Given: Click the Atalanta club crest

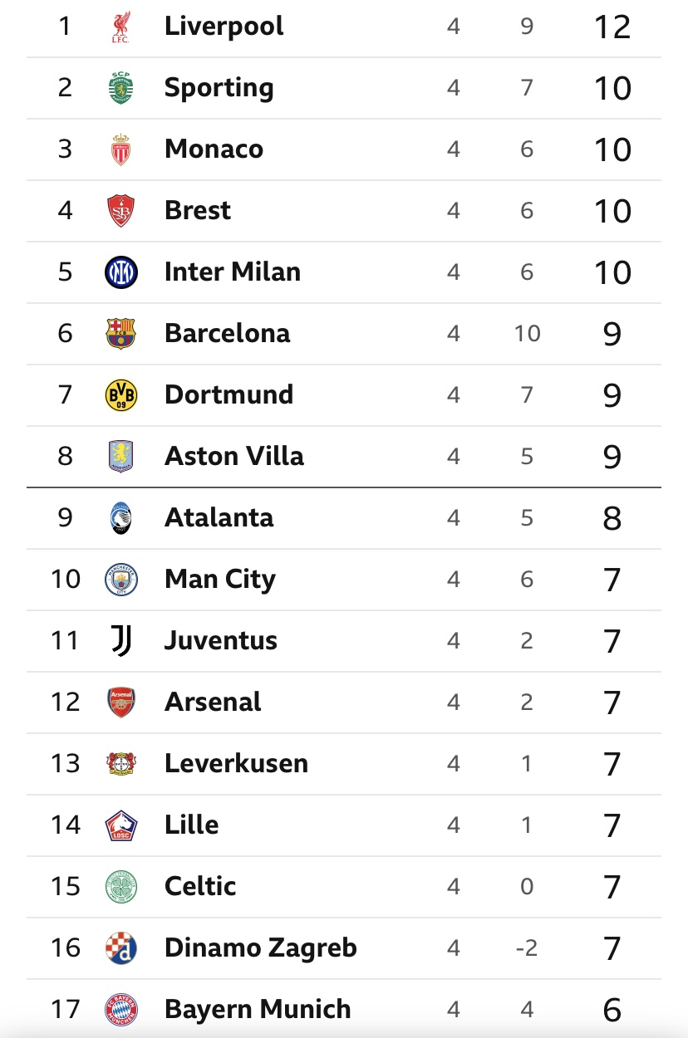Looking at the screenshot, I should click(121, 518).
